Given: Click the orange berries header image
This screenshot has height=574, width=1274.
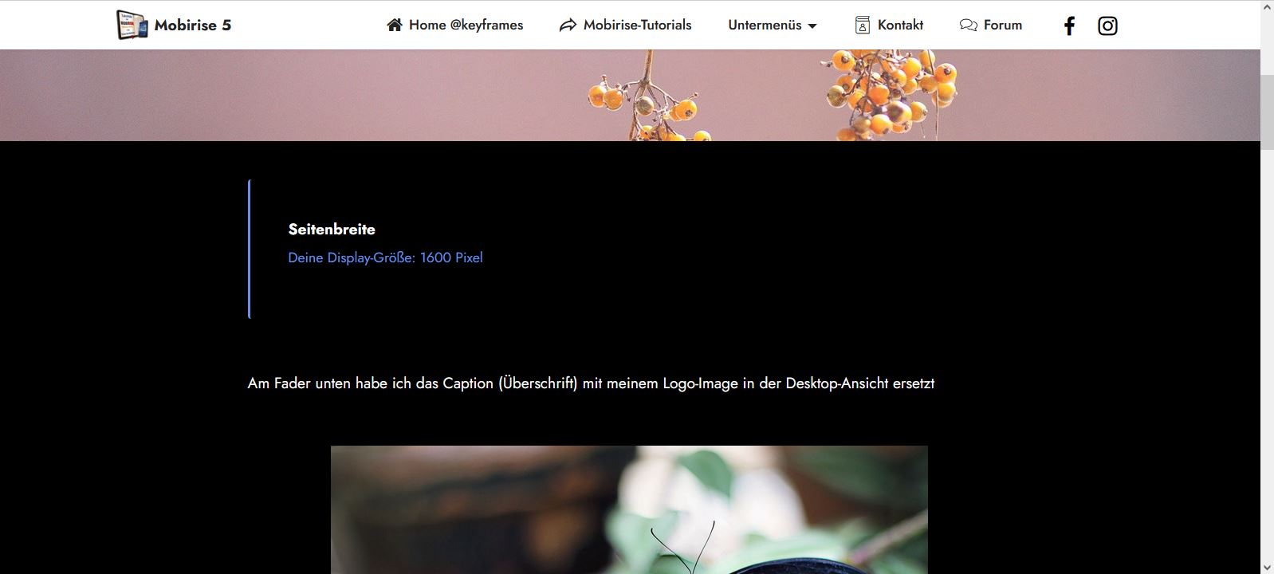Looking at the screenshot, I should click(x=630, y=95).
